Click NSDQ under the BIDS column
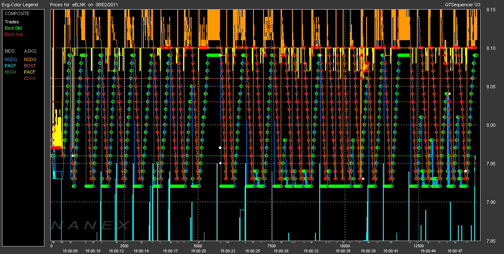504x254 pixels. click(x=11, y=60)
